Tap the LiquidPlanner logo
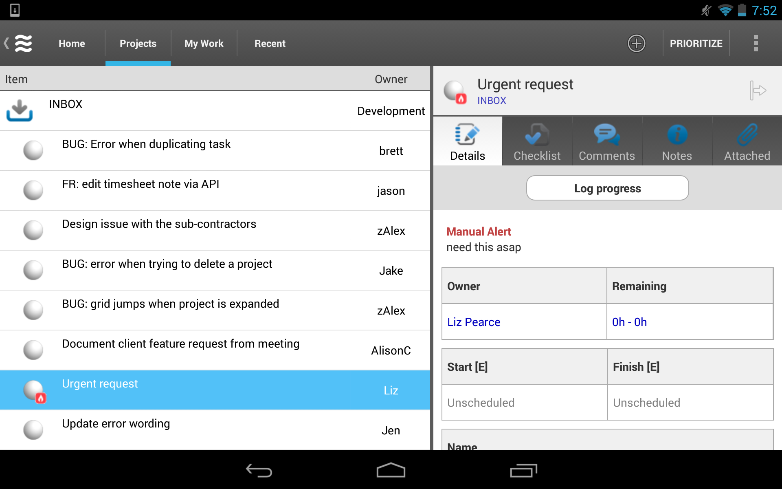Screen dimensions: 782x489 point(24,43)
